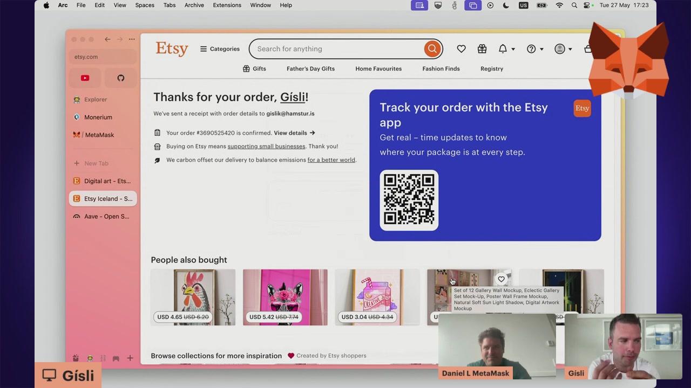
Task: Open the Etsy cart icon
Action: click(588, 49)
